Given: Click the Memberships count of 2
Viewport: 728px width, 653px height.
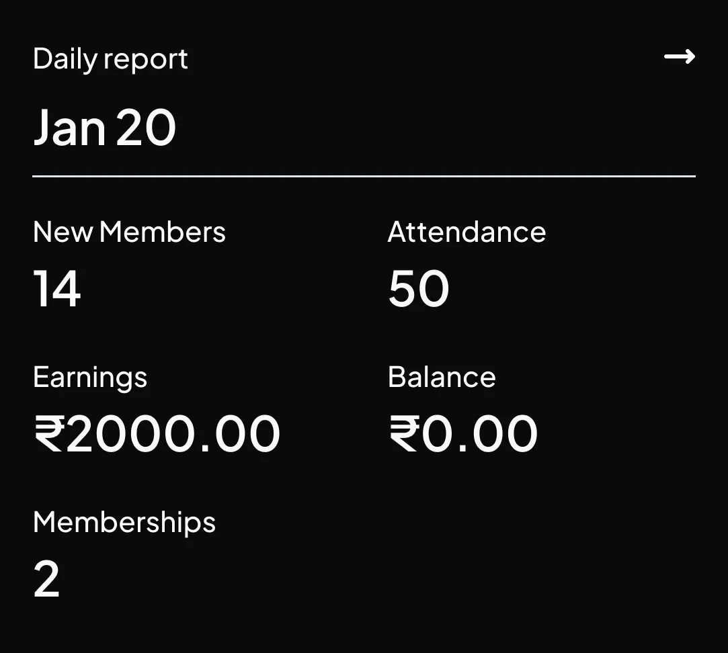Looking at the screenshot, I should 46,578.
